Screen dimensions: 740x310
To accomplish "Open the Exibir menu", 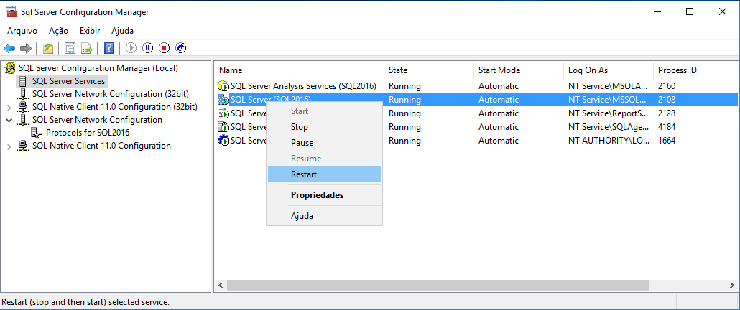I will pyautogui.click(x=90, y=31).
